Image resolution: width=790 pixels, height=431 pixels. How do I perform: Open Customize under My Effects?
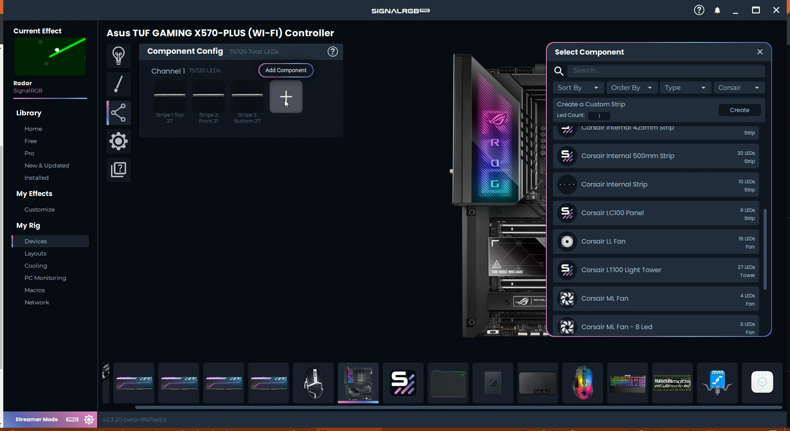coord(40,209)
